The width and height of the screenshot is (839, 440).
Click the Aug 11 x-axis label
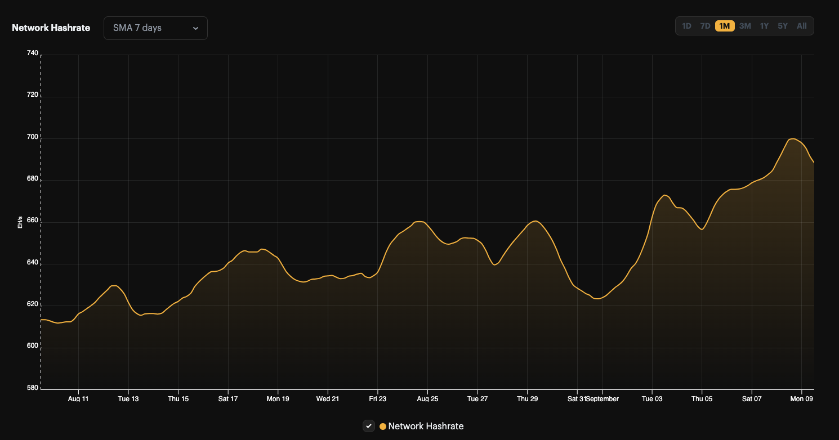[x=78, y=399]
